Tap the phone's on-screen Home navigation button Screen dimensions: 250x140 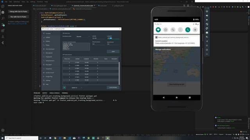177,98
